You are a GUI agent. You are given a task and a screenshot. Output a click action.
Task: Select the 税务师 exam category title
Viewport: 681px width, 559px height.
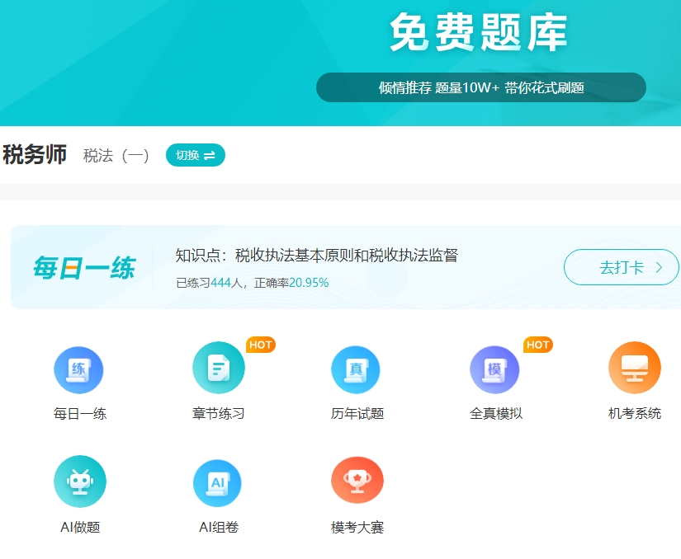(x=35, y=155)
